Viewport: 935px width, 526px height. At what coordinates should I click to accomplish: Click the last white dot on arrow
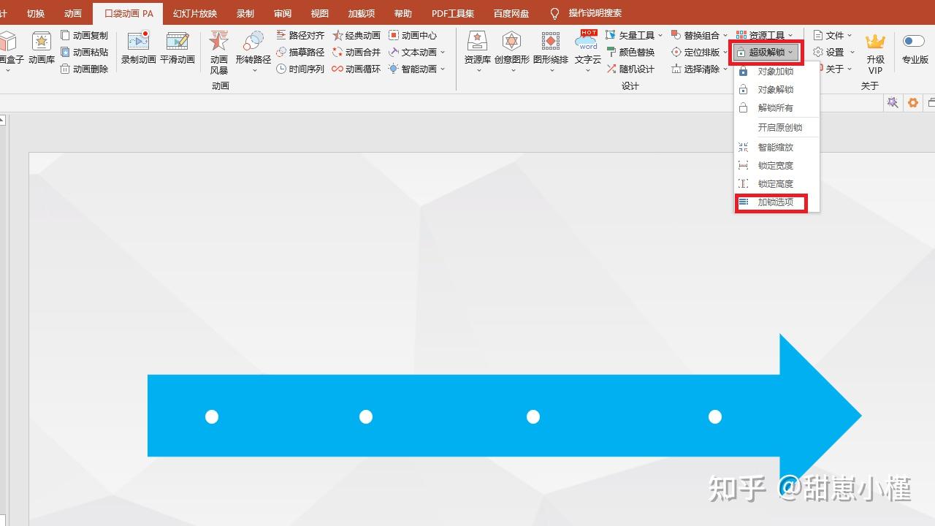[x=715, y=416]
